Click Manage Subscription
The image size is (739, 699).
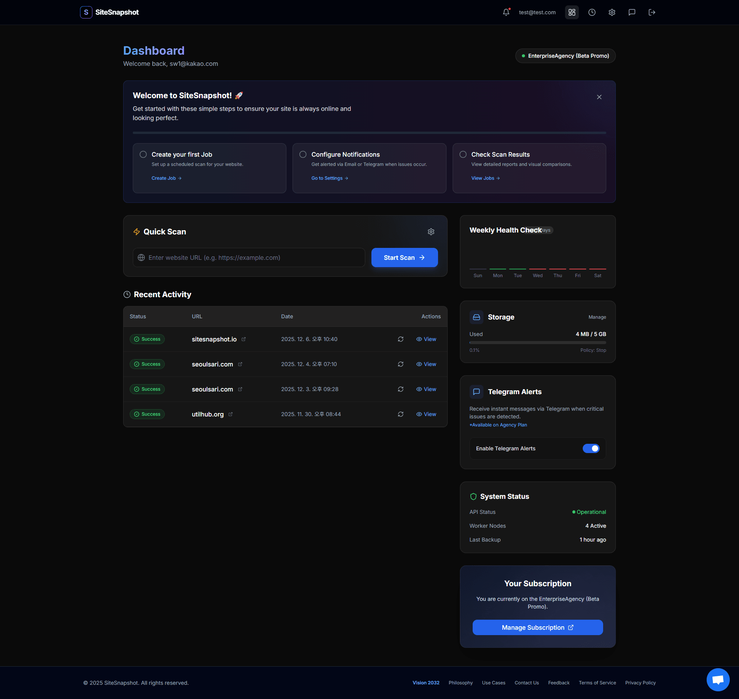[537, 627]
